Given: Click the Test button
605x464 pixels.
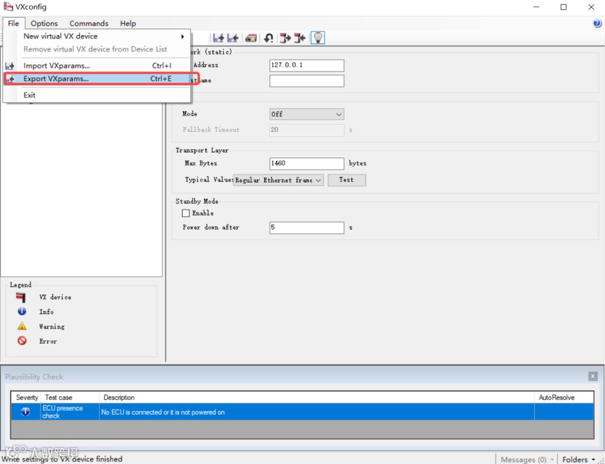Looking at the screenshot, I should pos(347,180).
